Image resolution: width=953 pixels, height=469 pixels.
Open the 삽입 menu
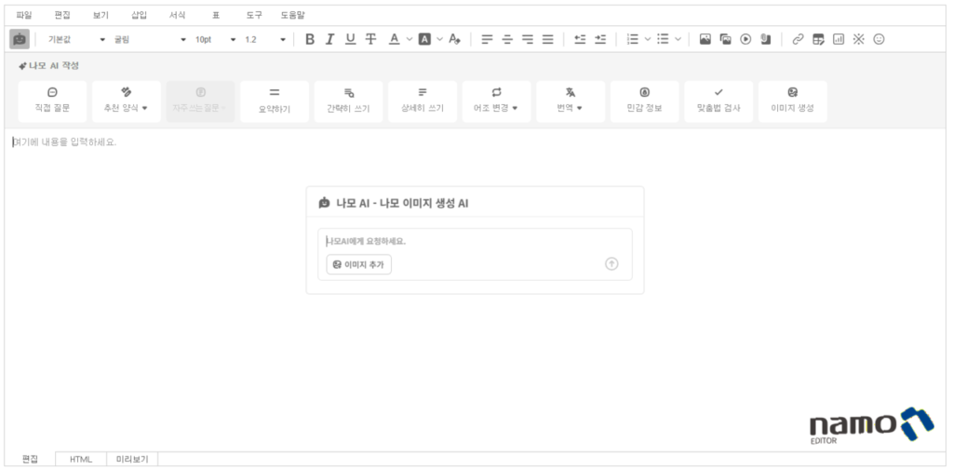[x=139, y=15]
